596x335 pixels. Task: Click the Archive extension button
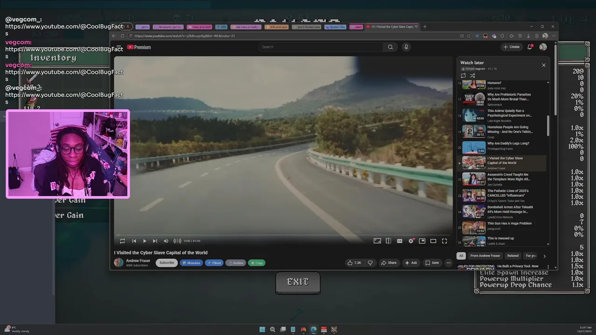click(x=236, y=263)
